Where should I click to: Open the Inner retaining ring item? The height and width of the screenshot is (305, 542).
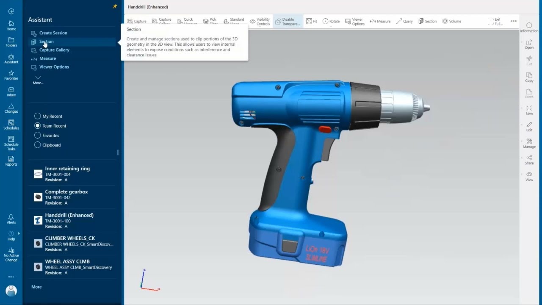72,174
